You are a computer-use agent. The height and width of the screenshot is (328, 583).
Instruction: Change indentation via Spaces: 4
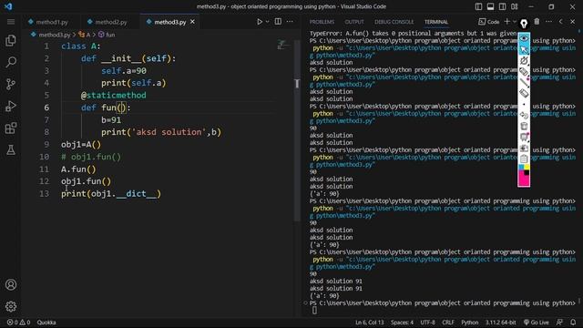(402, 323)
